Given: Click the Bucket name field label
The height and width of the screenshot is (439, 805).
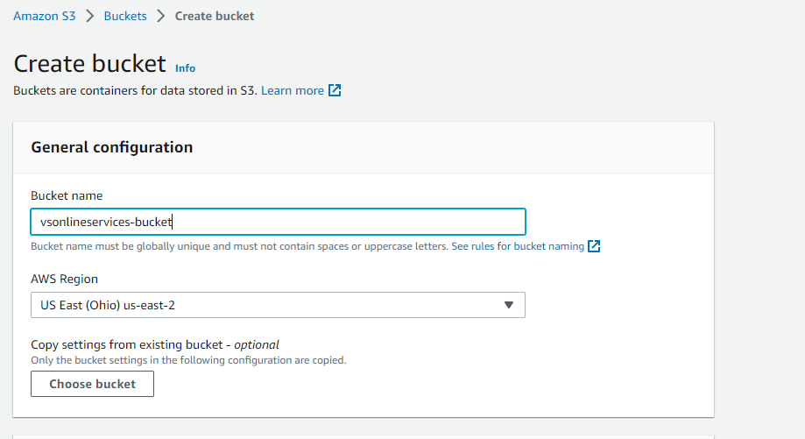Looking at the screenshot, I should [67, 195].
